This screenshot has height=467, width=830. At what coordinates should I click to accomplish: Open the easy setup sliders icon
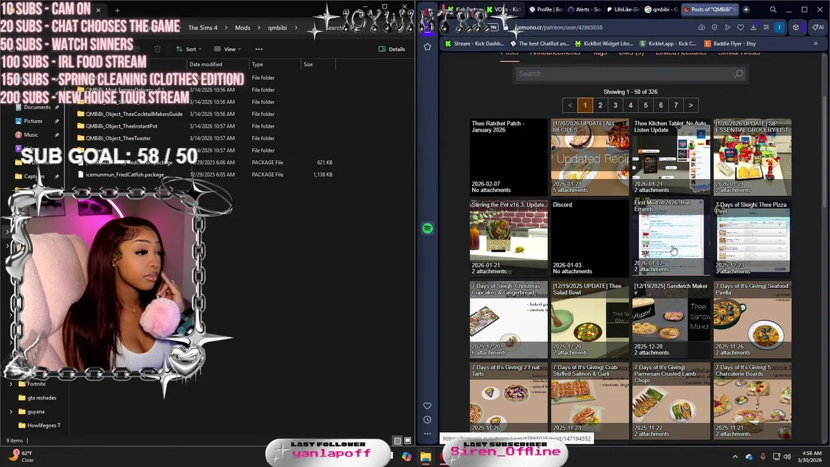[x=766, y=27]
